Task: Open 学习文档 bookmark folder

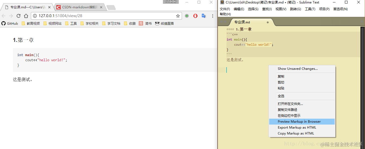Action: [111, 23]
